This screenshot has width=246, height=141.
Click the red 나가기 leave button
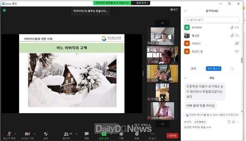click(172, 136)
